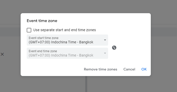Cancel the time zone dialog
The image size is (177, 92).
(129, 69)
